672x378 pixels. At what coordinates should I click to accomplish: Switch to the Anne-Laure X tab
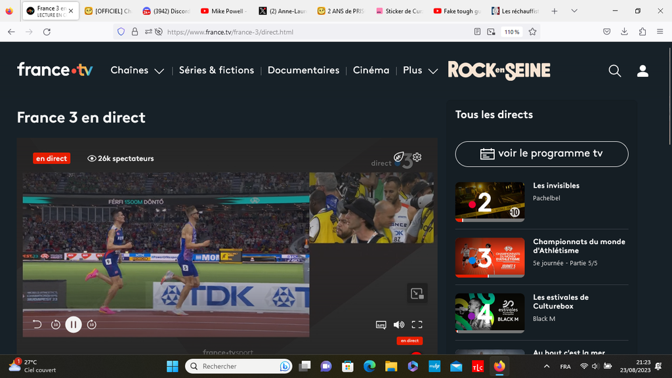coord(282,11)
